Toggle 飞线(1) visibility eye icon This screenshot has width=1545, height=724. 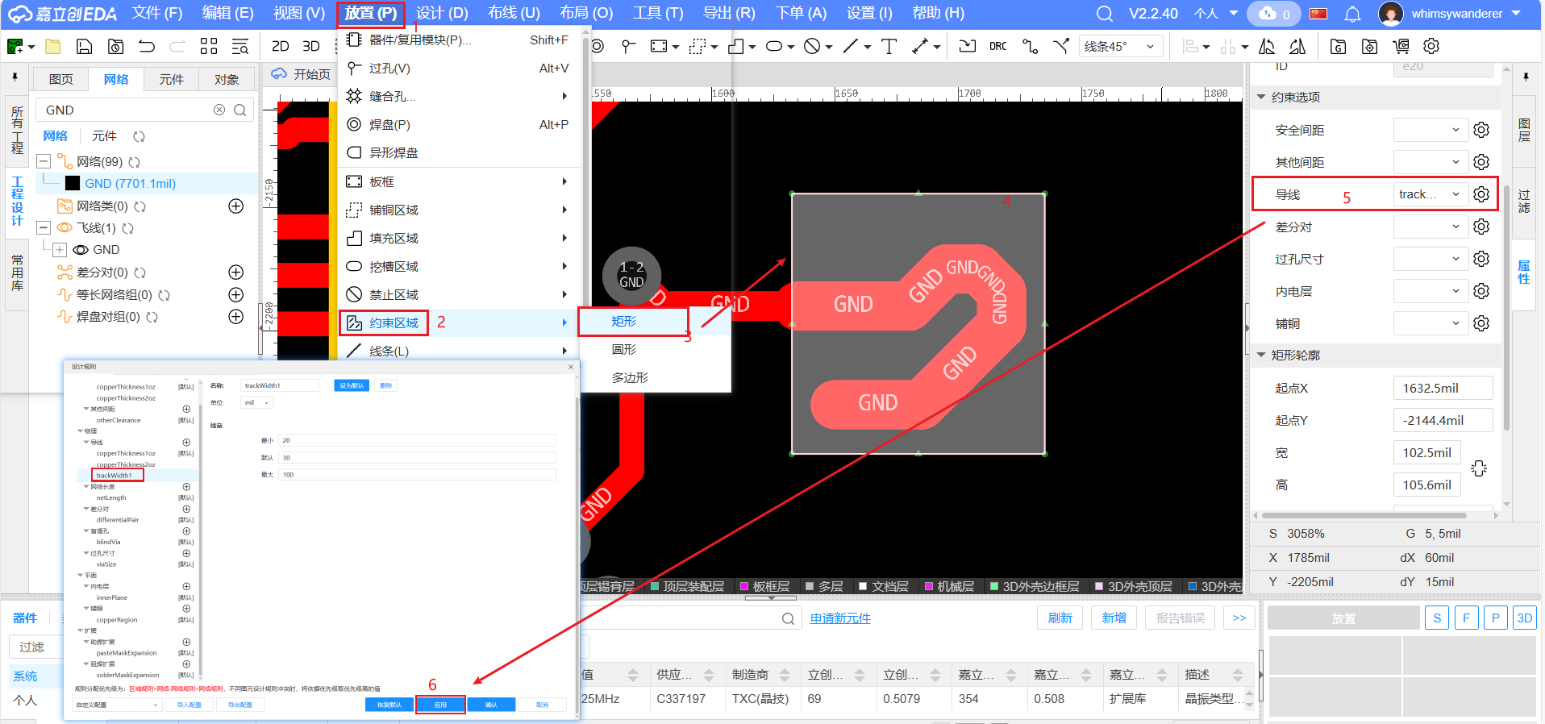65,228
